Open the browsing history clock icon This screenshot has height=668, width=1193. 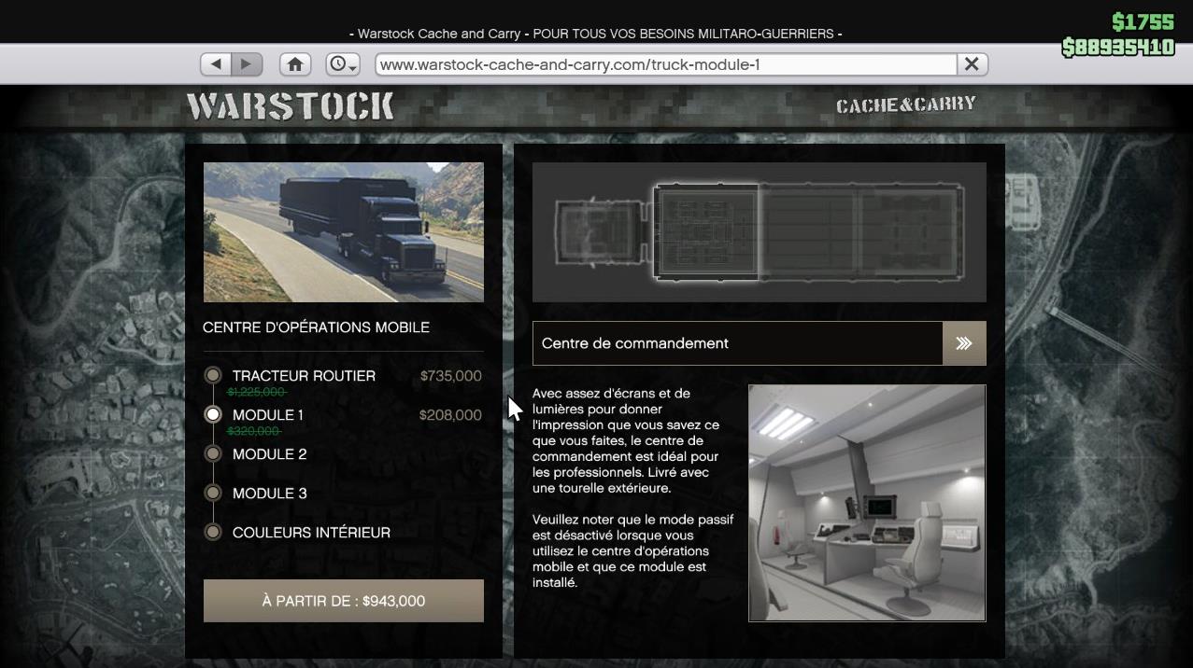340,63
